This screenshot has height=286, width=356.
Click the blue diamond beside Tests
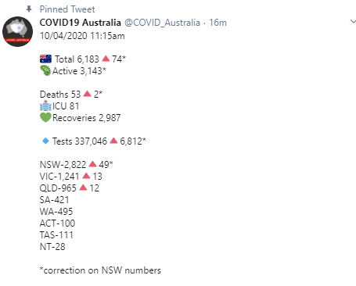45,141
